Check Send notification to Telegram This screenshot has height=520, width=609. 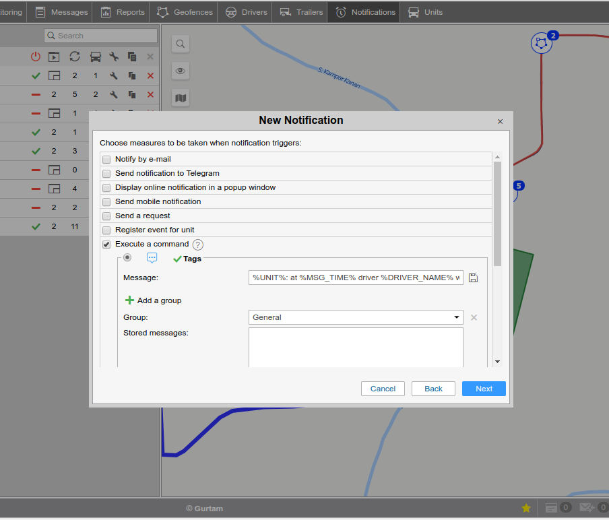[106, 174]
